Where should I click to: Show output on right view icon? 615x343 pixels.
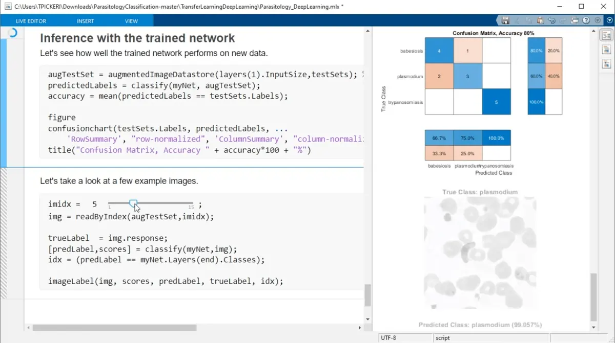click(x=606, y=35)
